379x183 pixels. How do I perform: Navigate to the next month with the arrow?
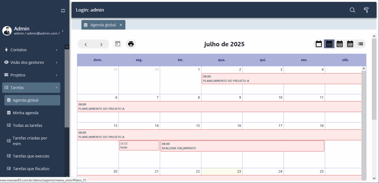(x=101, y=44)
